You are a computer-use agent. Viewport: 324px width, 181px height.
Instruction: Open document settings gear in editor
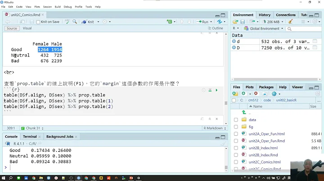click(x=105, y=22)
